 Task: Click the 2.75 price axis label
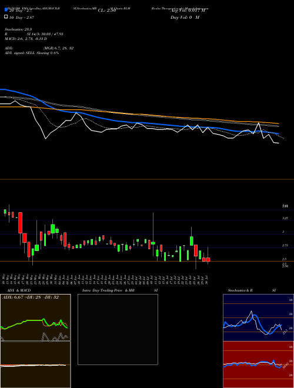285,245
